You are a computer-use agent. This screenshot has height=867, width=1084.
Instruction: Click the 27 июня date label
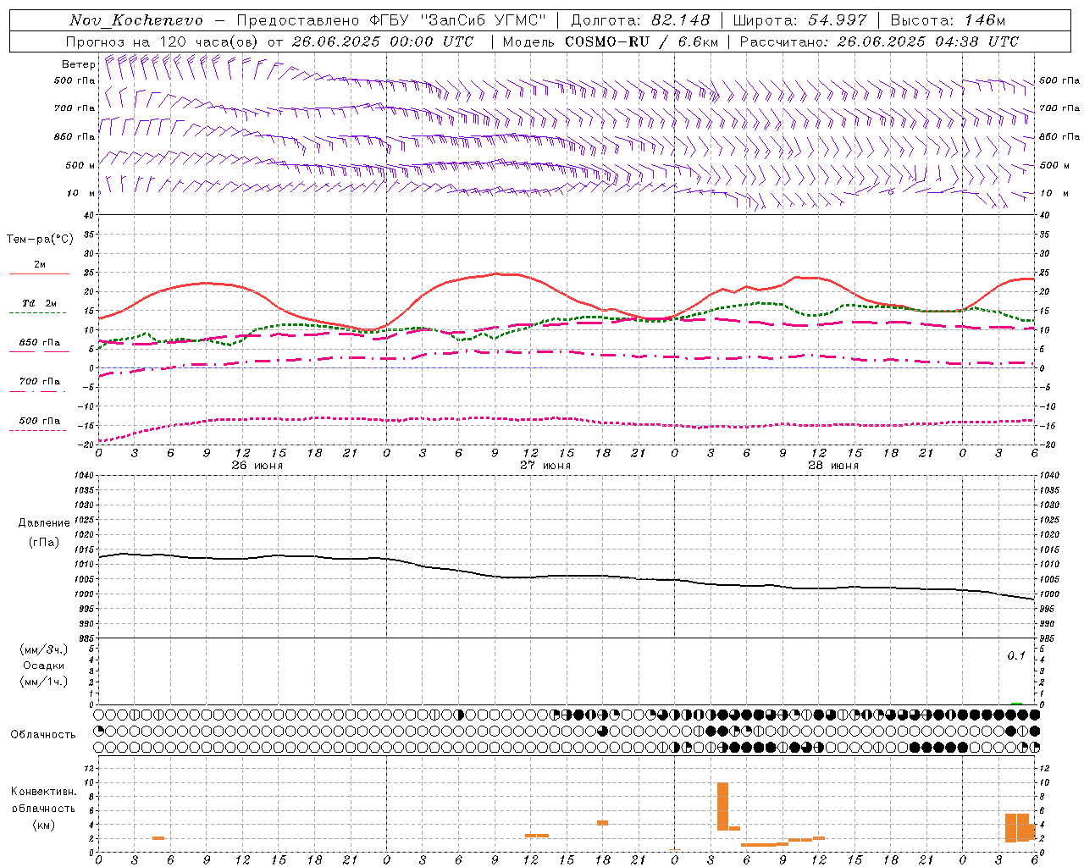545,466
